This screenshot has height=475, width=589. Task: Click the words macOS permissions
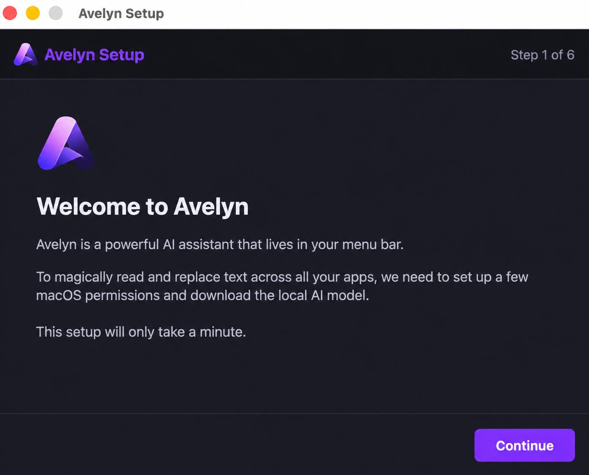[98, 295]
